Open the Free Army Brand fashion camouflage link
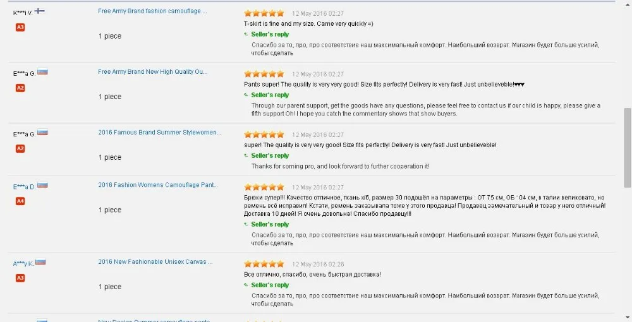 click(x=152, y=11)
